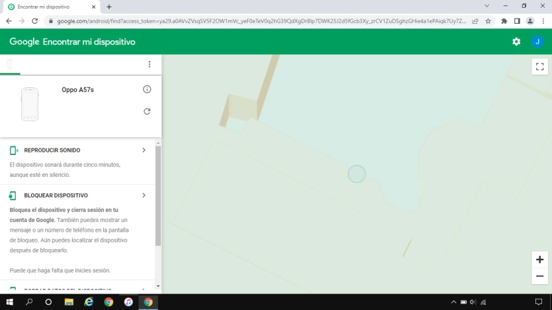The image size is (552, 310).
Task: Open the blue J account avatar
Action: pos(537,42)
